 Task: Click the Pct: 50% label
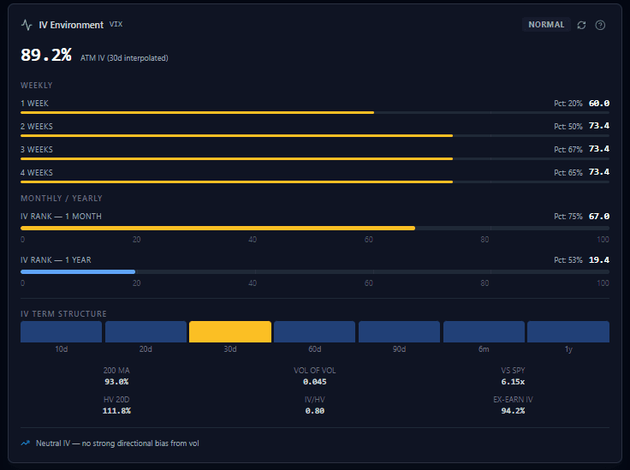click(568, 126)
